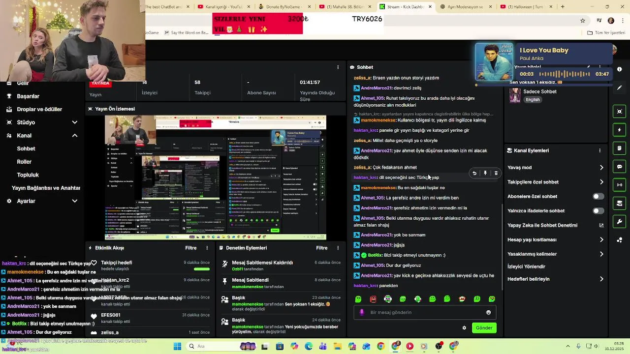Click the Yayın Ön İzlemesi video thumbnail
The width and height of the screenshot is (630, 354).
pos(216,177)
